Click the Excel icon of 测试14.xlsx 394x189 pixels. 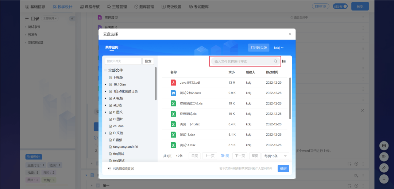click(173, 145)
